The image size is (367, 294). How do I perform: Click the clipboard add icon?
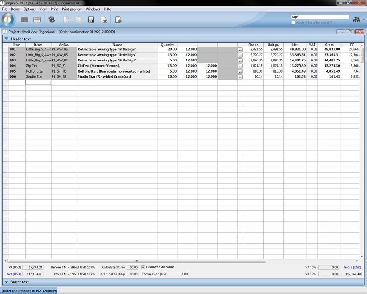[118, 20]
